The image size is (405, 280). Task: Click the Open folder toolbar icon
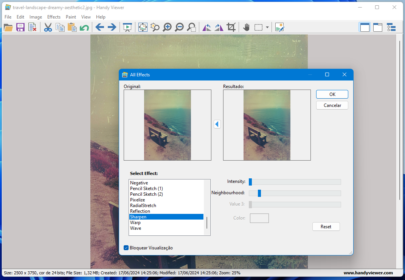pos(8,27)
